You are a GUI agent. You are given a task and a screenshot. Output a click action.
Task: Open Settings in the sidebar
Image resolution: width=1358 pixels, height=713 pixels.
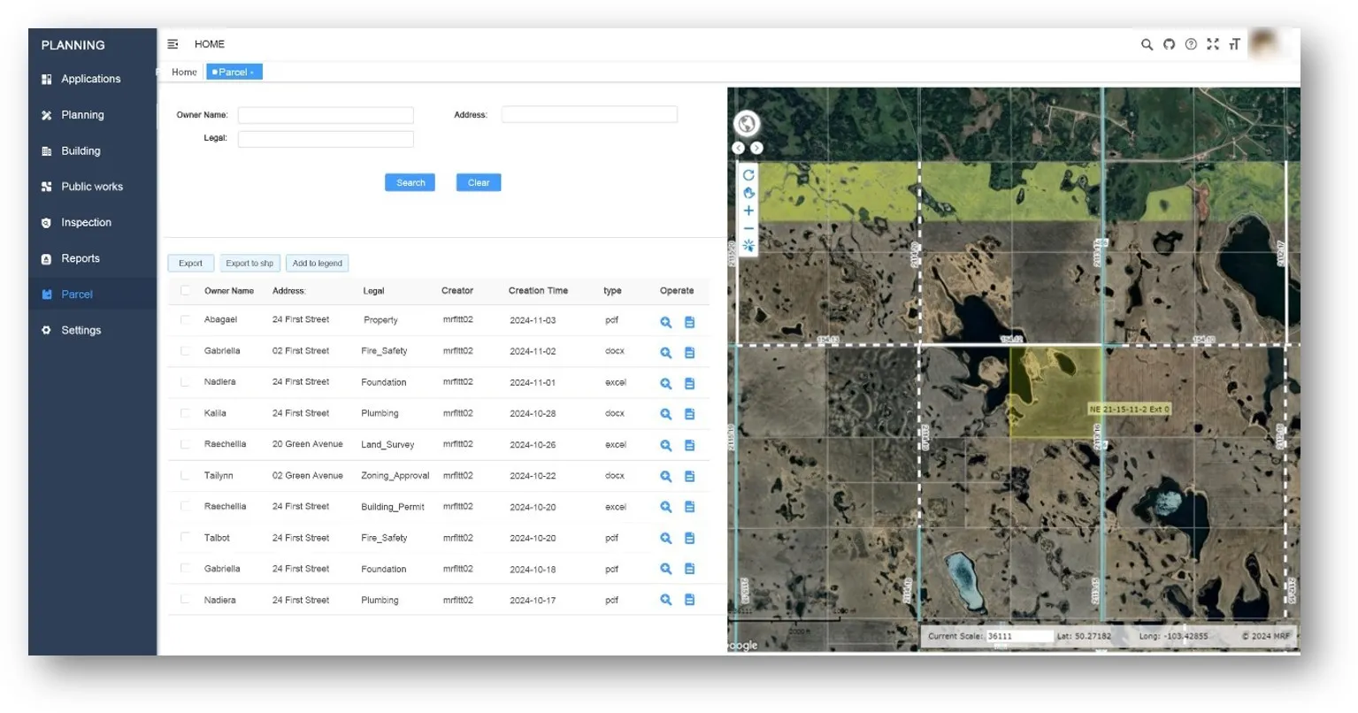click(92, 330)
